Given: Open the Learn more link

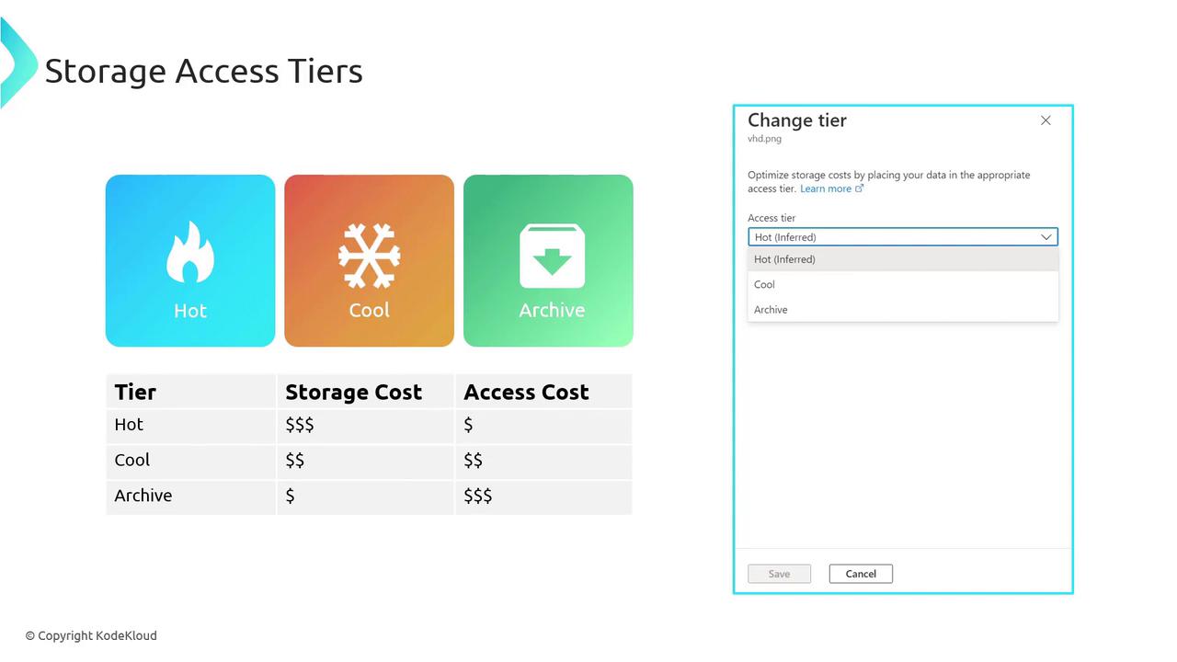Looking at the screenshot, I should (825, 188).
